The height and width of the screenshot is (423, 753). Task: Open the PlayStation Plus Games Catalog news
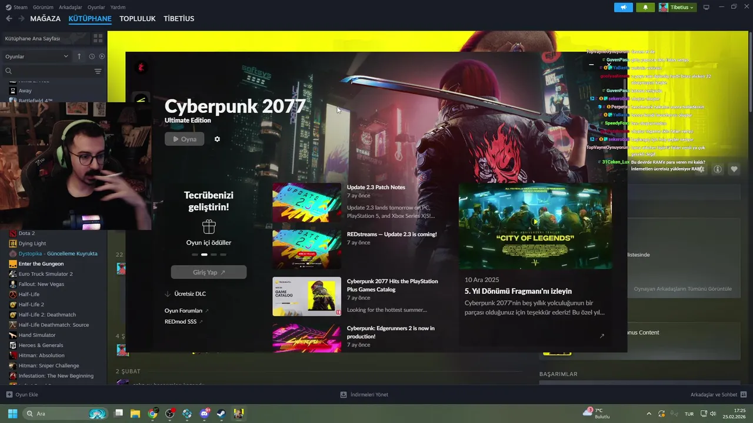392,286
